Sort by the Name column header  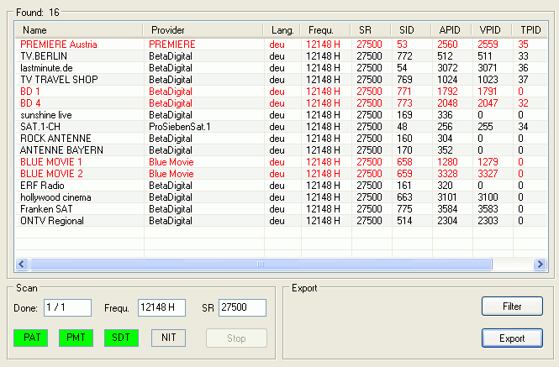(x=79, y=30)
